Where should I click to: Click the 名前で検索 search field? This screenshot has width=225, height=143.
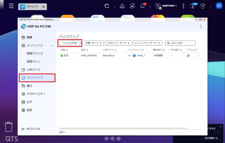point(182,43)
